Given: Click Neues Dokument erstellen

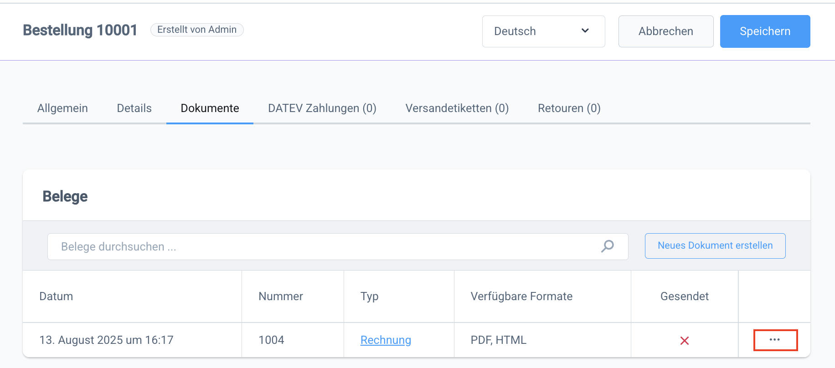Looking at the screenshot, I should tap(715, 246).
